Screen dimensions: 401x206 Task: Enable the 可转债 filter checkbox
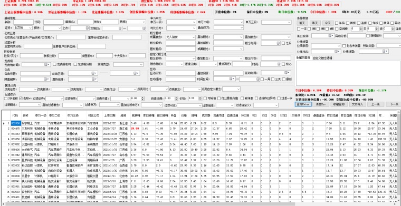pos(205,99)
